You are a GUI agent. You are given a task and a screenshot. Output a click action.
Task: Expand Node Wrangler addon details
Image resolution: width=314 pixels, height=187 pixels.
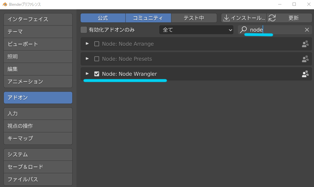87,74
